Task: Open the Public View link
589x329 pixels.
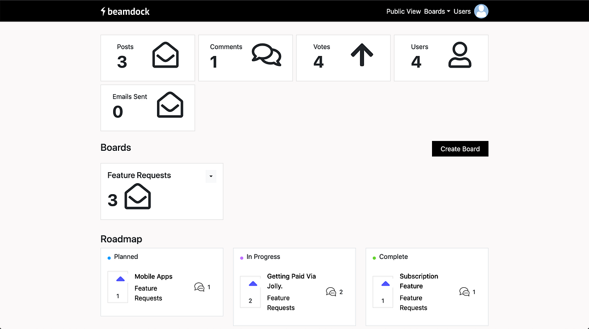Action: coord(403,12)
